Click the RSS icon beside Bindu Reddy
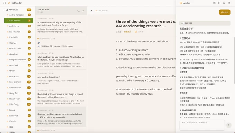 point(7,88)
